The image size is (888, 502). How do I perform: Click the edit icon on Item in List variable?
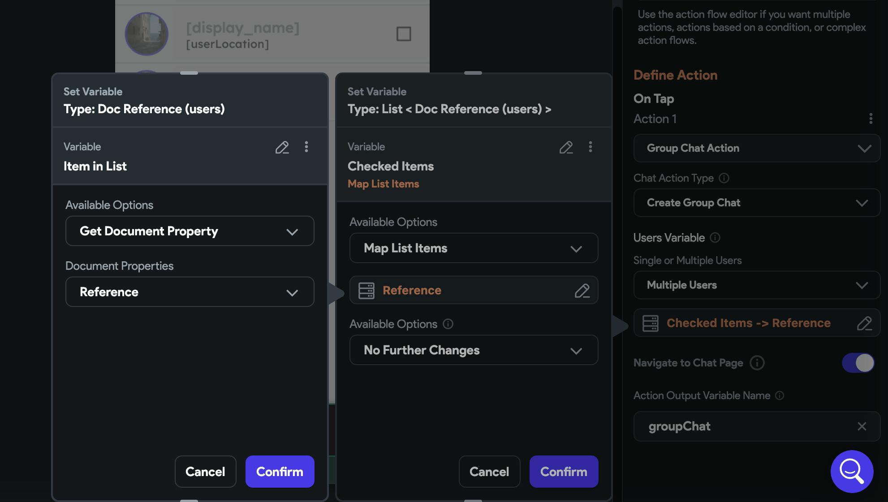282,148
